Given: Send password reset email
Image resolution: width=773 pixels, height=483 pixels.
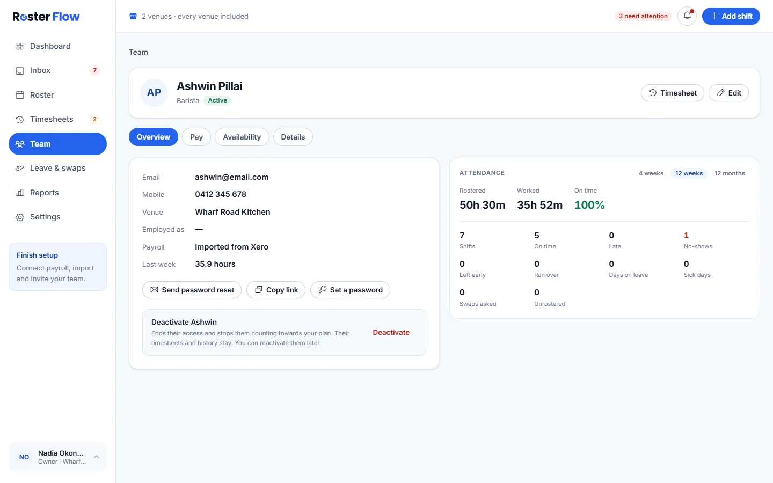Looking at the screenshot, I should (192, 290).
